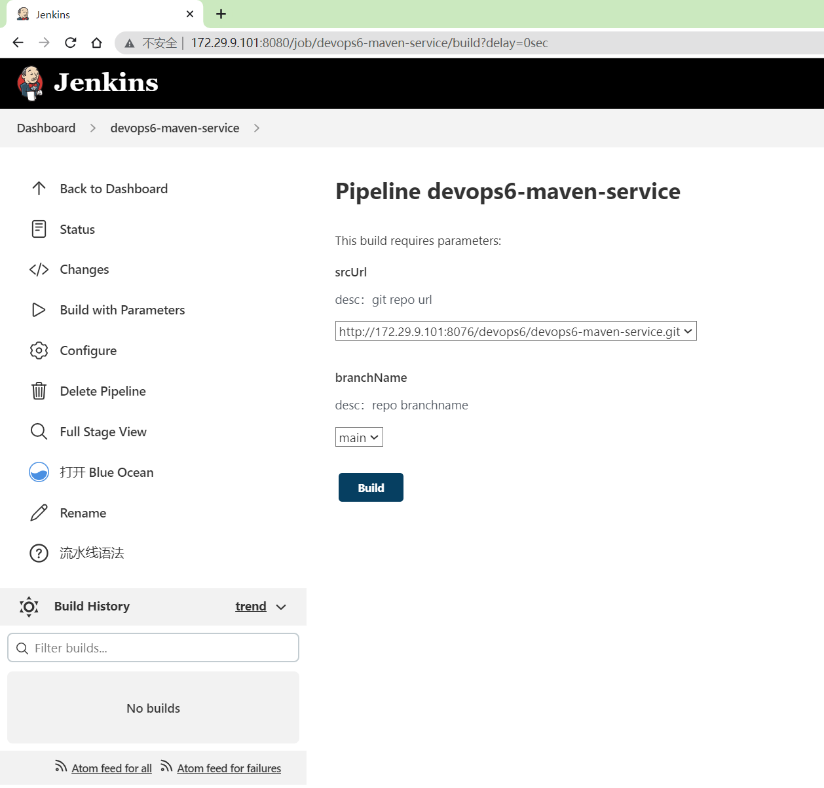The height and width of the screenshot is (788, 824).
Task: Click the not-secure warning triangle icon
Action: 130,43
